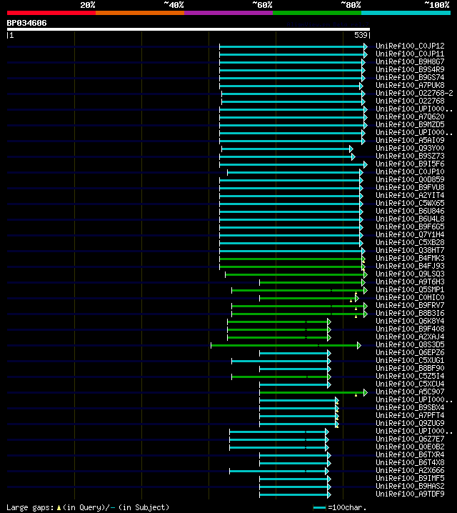457x513 pixels.
Task: Click the UniRef100_Q38HT7 label
Action: (410, 250)
